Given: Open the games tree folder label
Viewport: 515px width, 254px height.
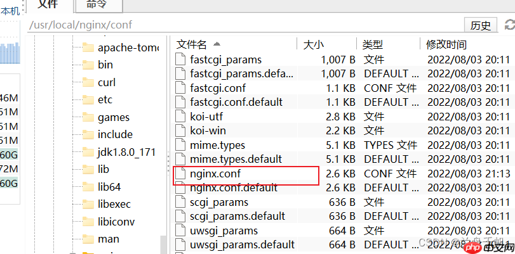Looking at the screenshot, I should (x=114, y=117).
